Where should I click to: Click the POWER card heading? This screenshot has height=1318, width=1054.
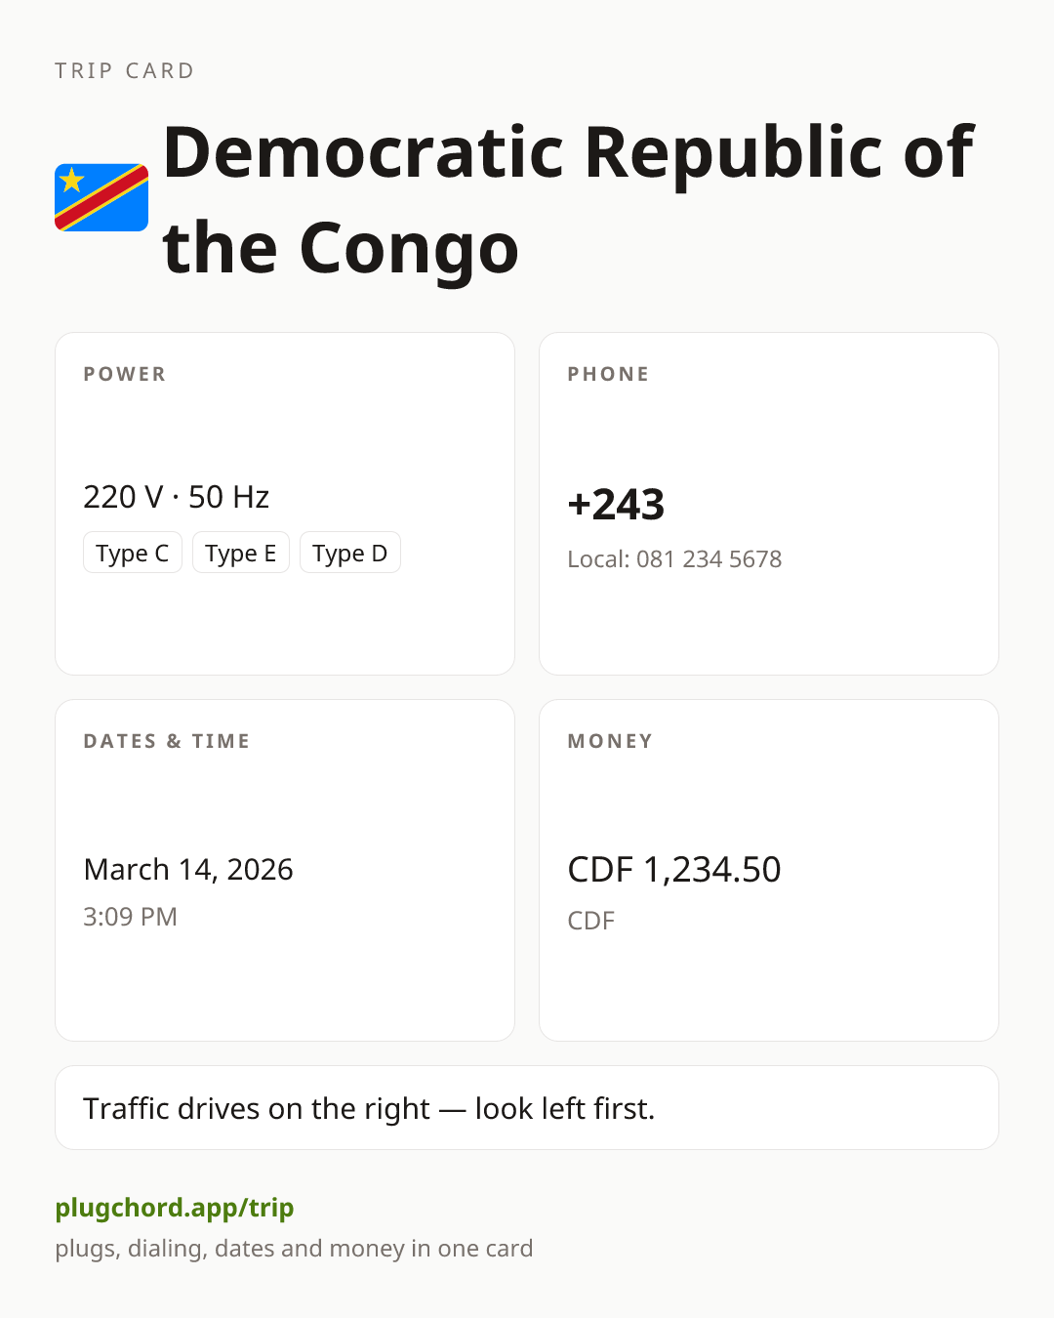click(x=125, y=374)
